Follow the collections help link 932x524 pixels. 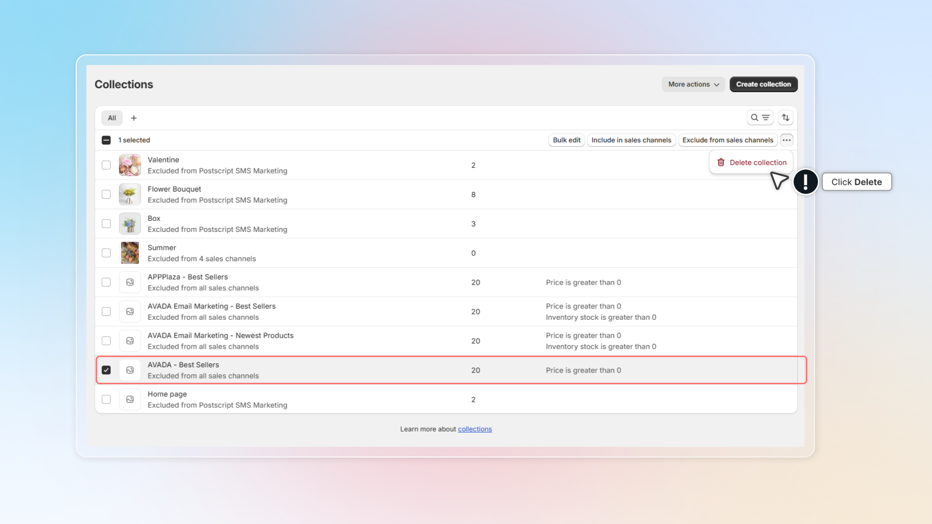pos(474,429)
